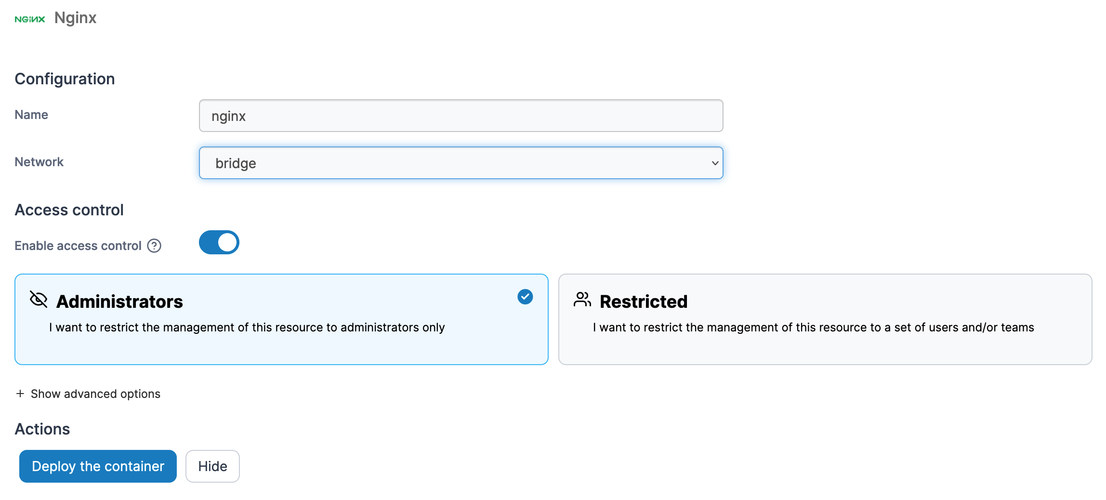Click the Administrators heading text
Image resolution: width=1106 pixels, height=500 pixels.
[x=119, y=302]
